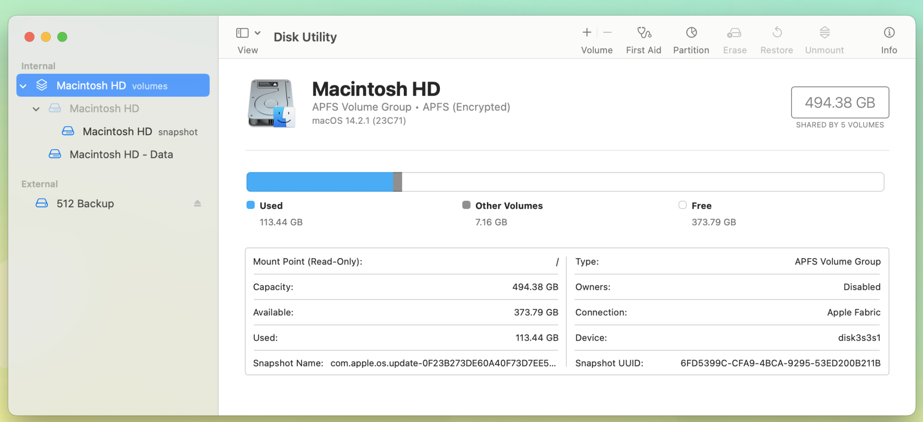
Task: Click the Partition toolbar label
Action: pyautogui.click(x=691, y=50)
